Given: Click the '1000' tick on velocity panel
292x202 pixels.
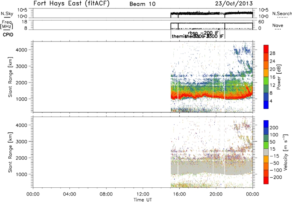Looking at the screenshot, I should [22, 174].
